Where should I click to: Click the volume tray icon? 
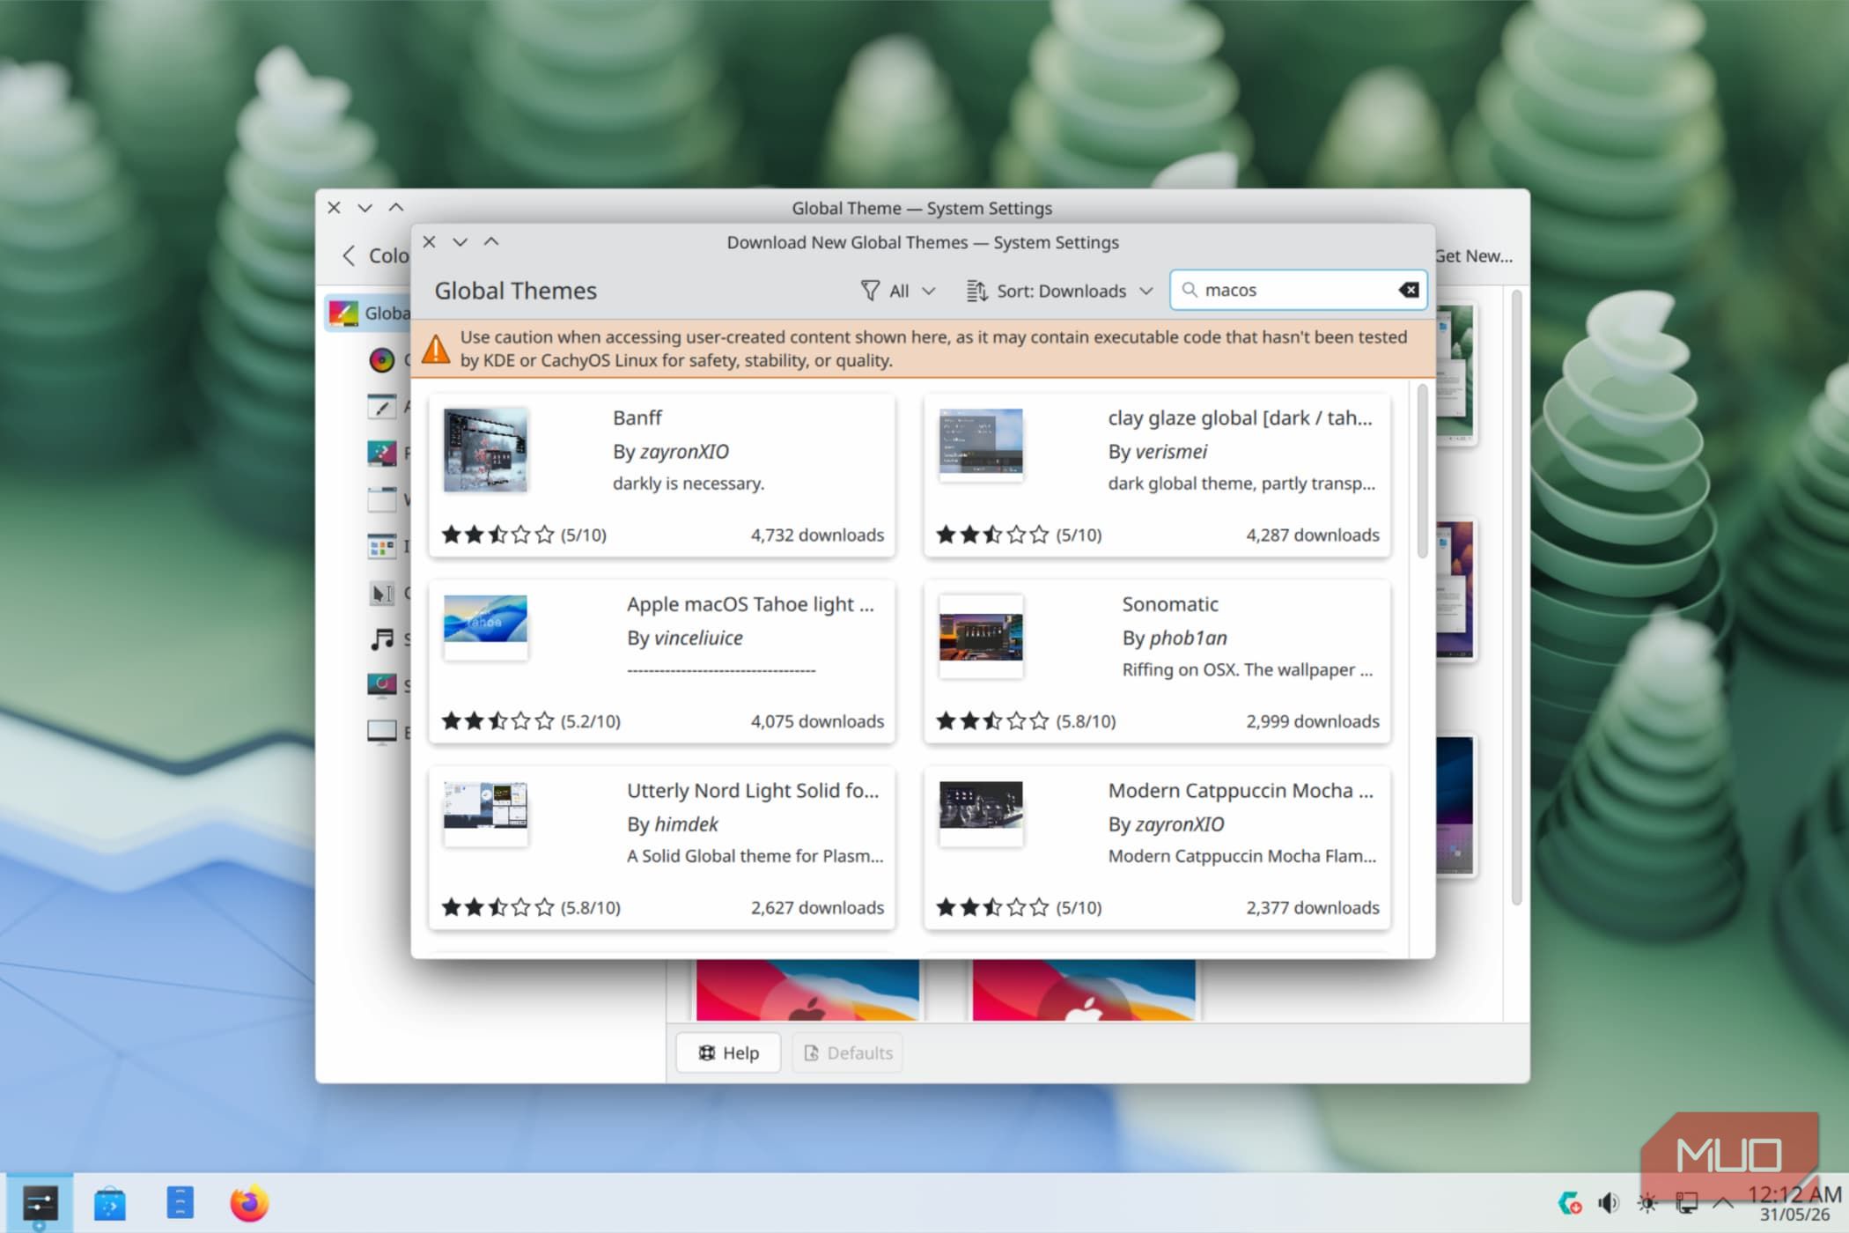coord(1609,1203)
